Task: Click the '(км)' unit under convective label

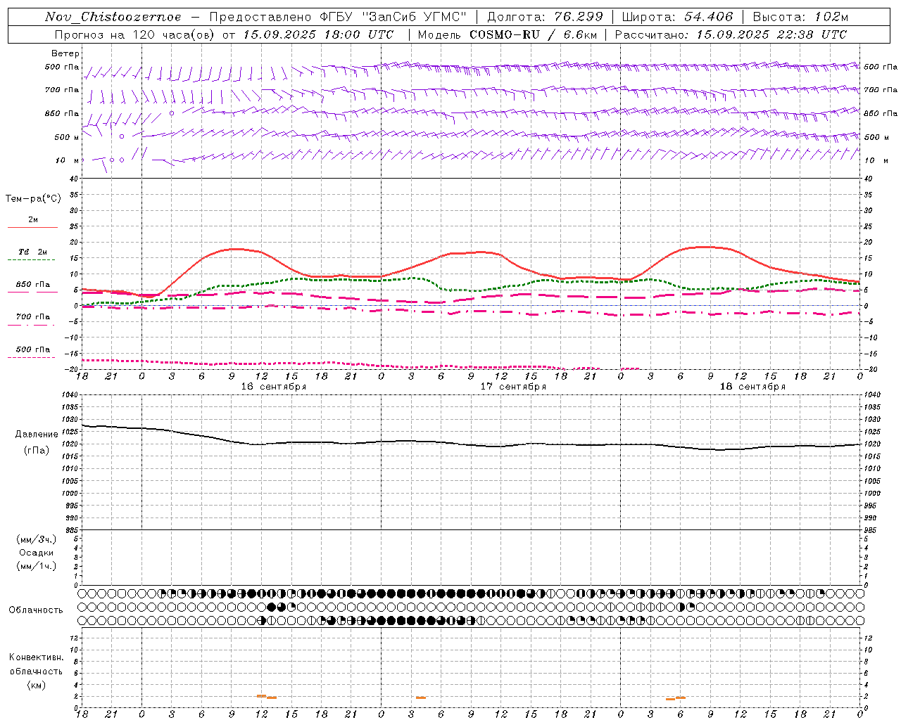Action: [36, 685]
